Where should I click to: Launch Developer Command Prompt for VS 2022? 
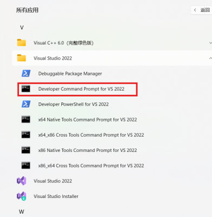[x=81, y=89]
